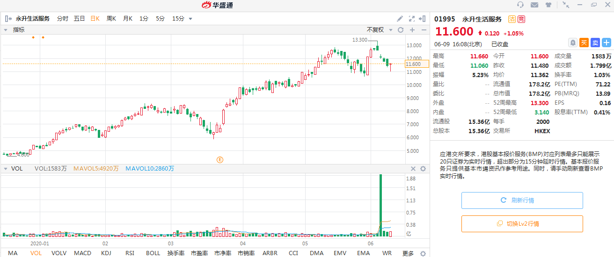Toggle the VOLV indicator
The width and height of the screenshot is (614, 257).
click(59, 253)
